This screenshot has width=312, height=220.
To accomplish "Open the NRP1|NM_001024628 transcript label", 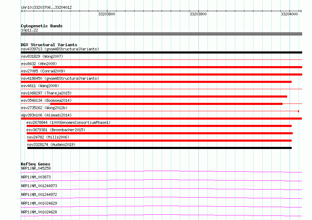I will pyautogui.click(x=39, y=212).
